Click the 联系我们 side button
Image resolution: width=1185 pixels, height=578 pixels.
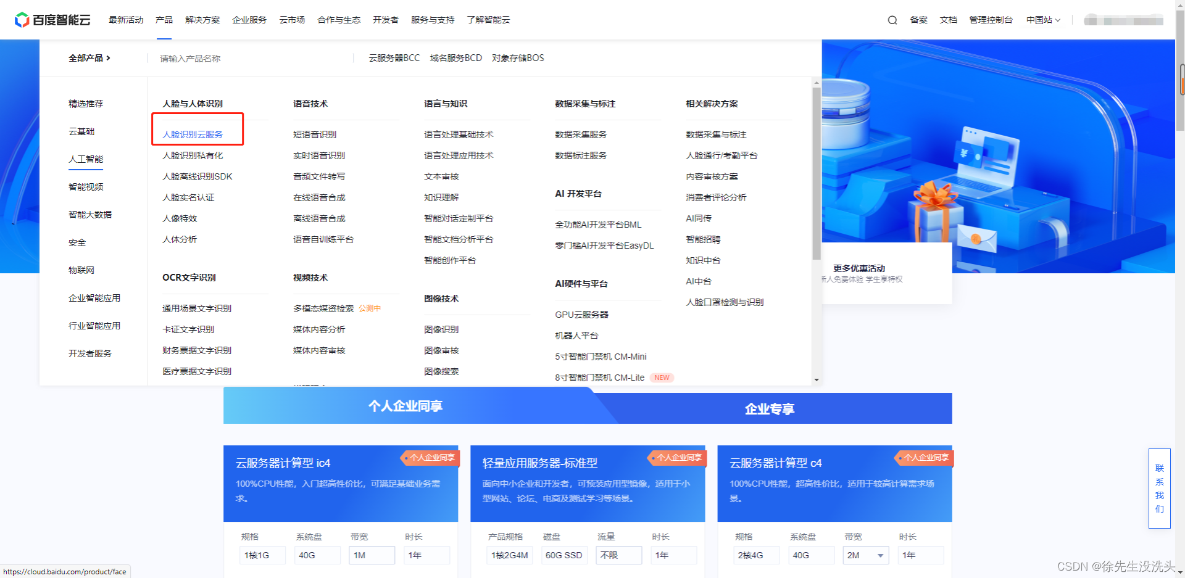(1160, 489)
